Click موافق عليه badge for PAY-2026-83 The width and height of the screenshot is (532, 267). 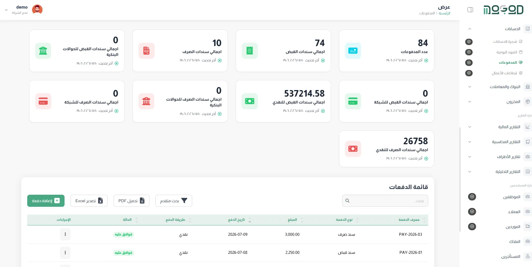124,235
